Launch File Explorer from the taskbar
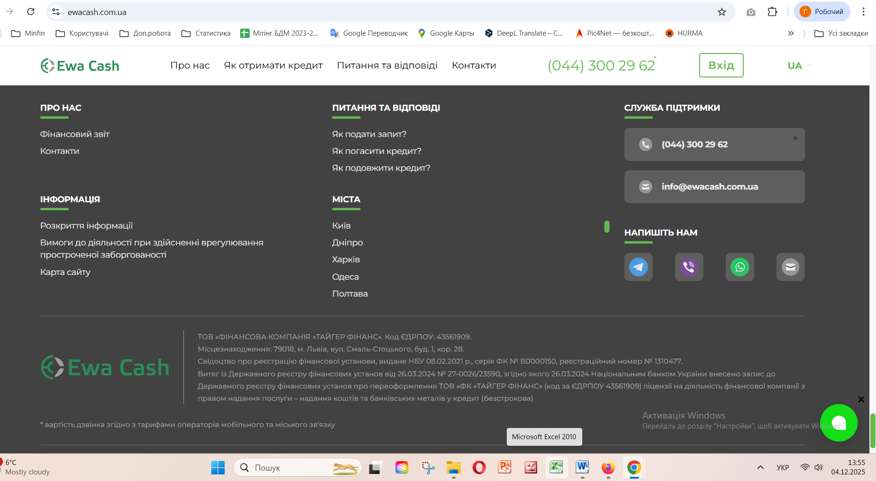876x481 pixels. (x=453, y=467)
